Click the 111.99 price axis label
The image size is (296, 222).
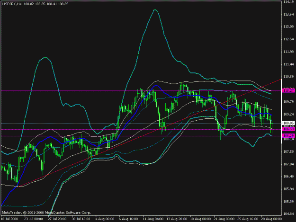pos(288,52)
